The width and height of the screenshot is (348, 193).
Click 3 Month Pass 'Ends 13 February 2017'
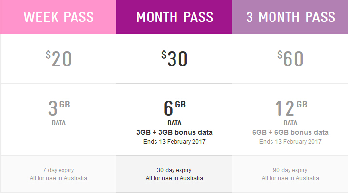(290, 142)
